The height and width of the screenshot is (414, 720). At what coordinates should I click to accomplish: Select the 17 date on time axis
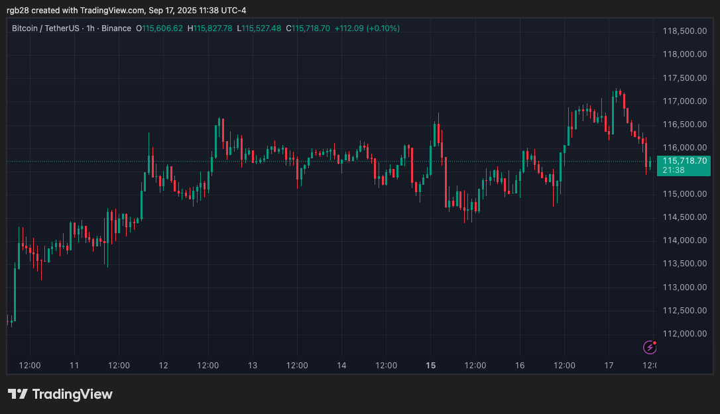(x=609, y=365)
